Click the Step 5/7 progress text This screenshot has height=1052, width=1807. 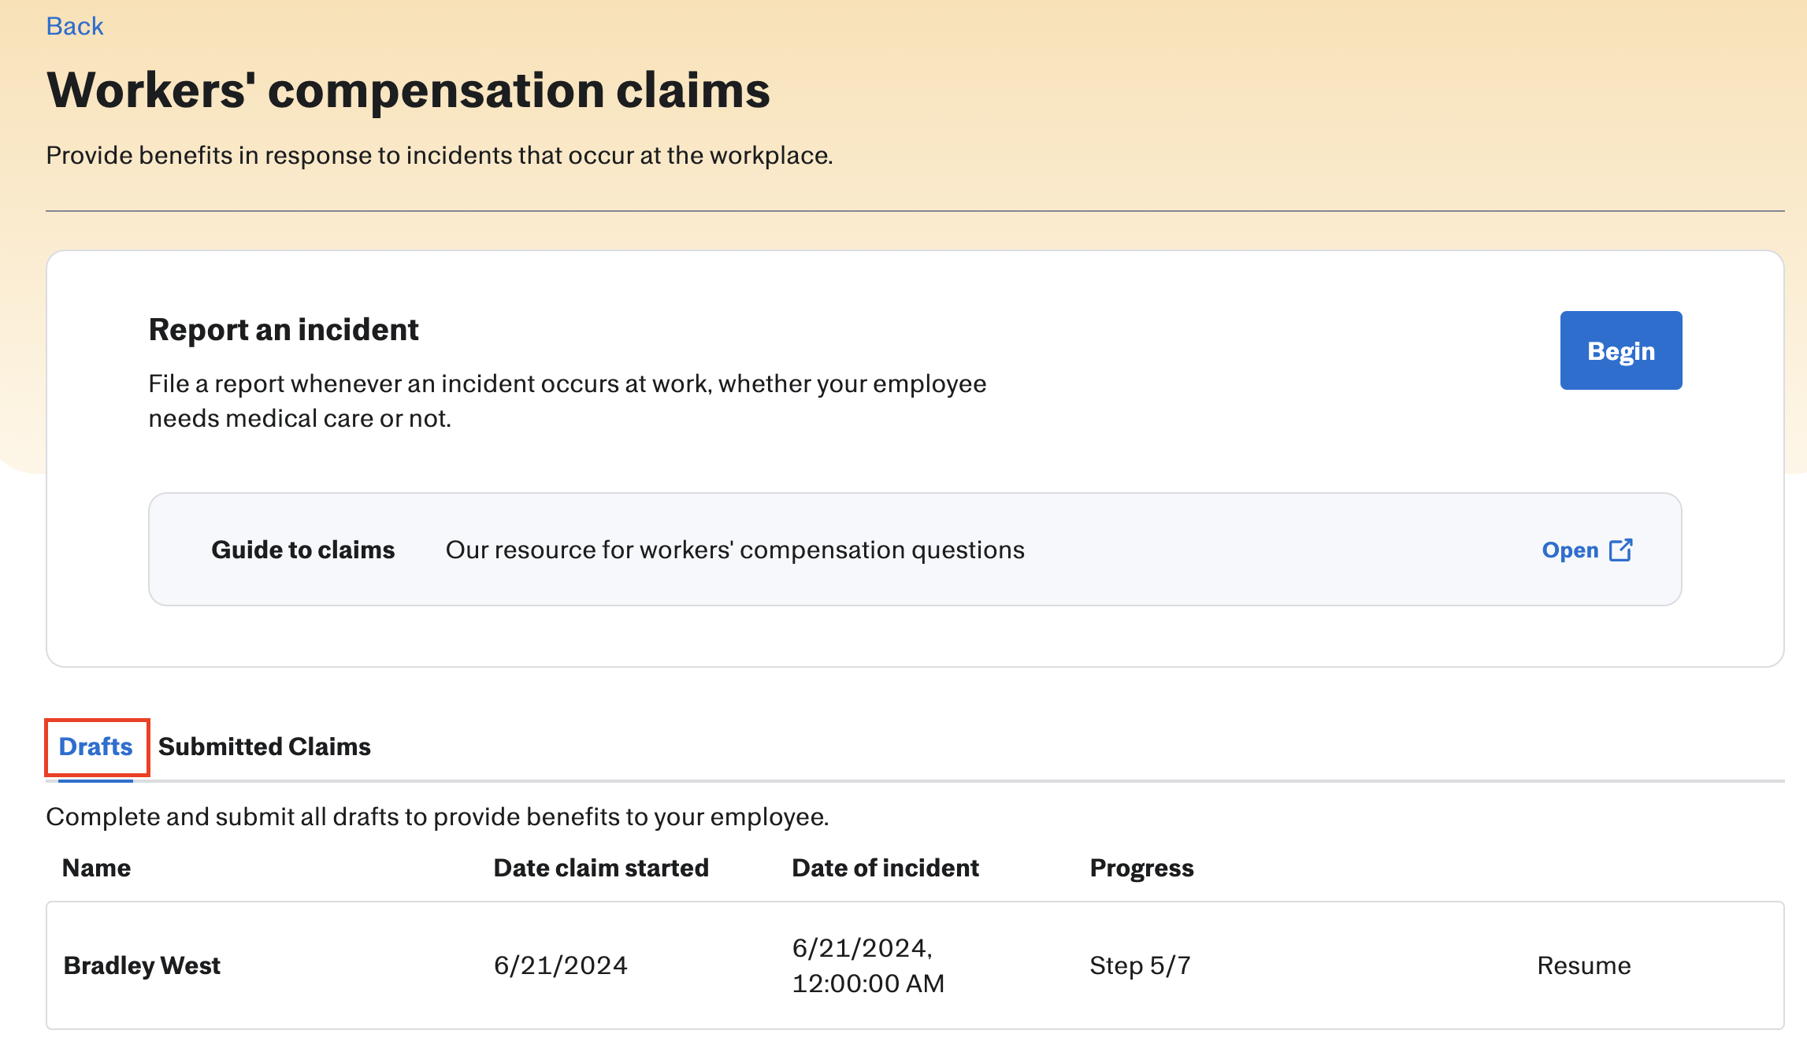tap(1140, 965)
